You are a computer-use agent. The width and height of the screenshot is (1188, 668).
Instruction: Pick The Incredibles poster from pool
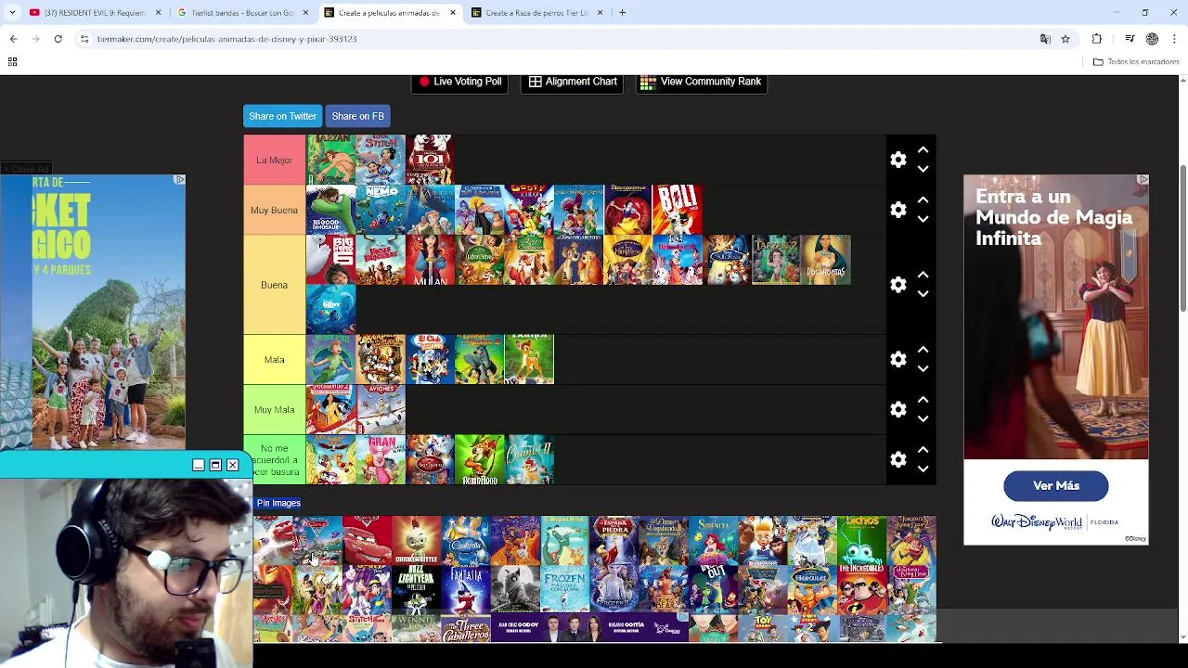pyautogui.click(x=862, y=588)
